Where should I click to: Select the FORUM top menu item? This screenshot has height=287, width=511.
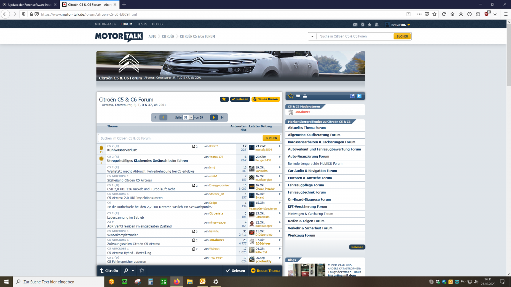point(126,24)
